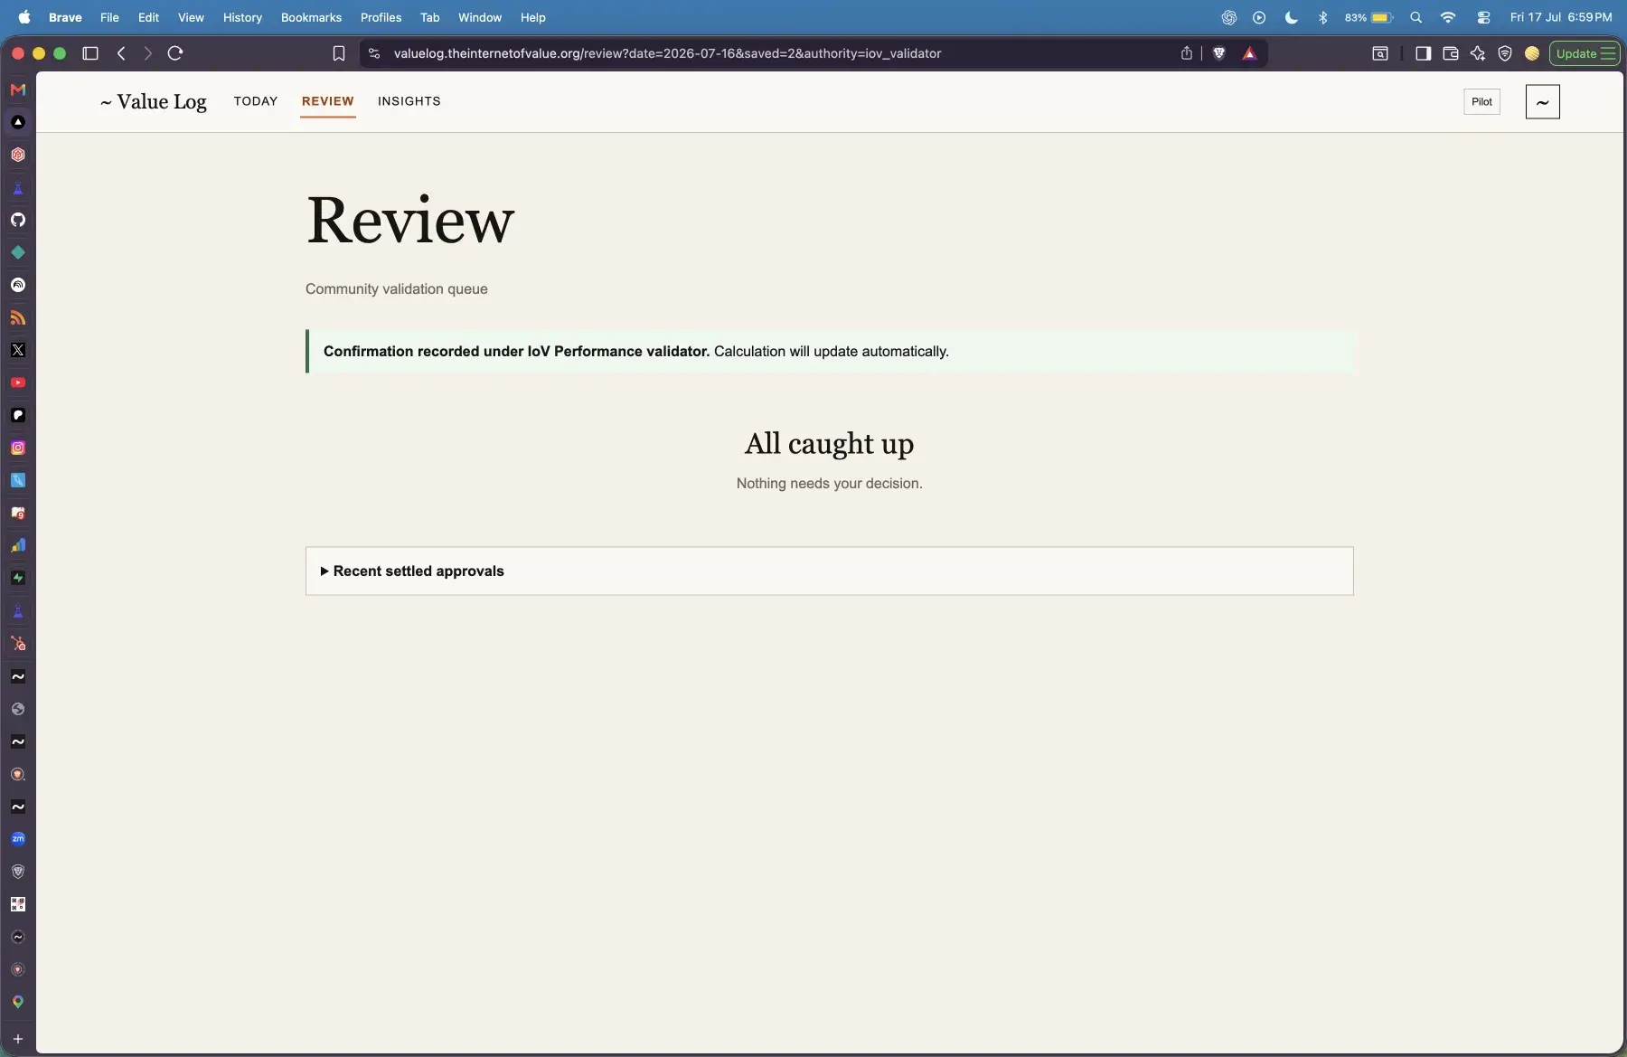The image size is (1627, 1057).
Task: Click the tilde profile button at top right
Action: (x=1542, y=101)
